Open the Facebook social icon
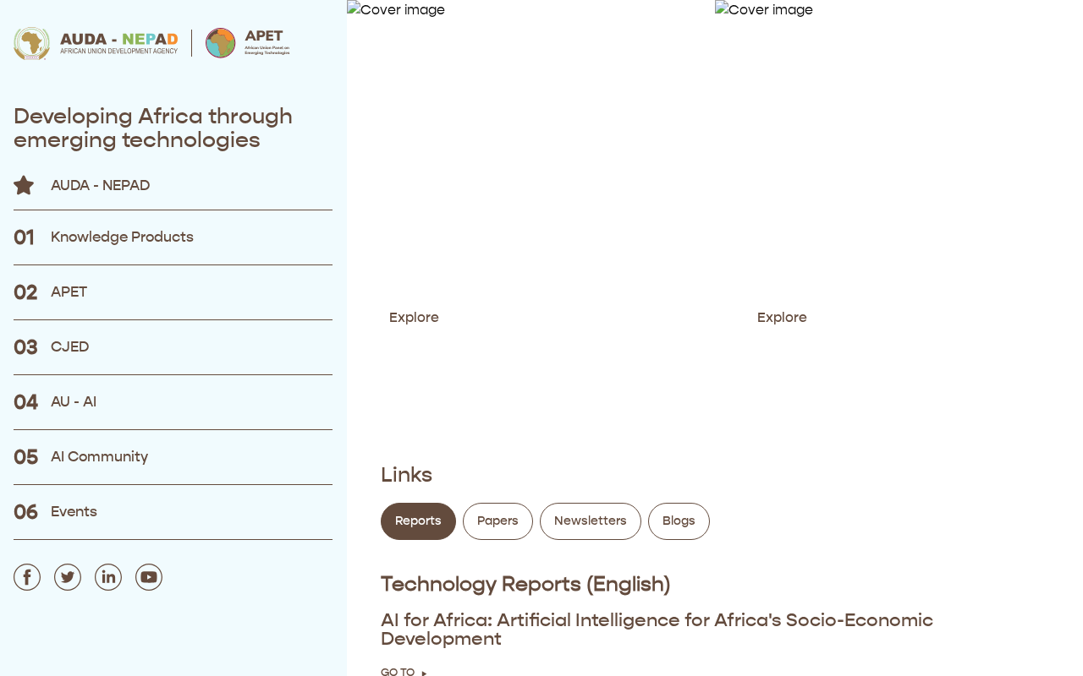Viewport: 1083px width, 676px height. (x=27, y=577)
